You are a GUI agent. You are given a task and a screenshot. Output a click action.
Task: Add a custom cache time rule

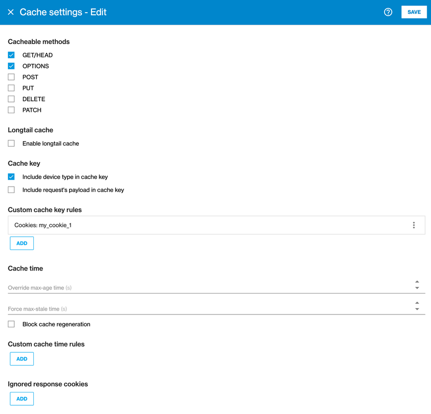(x=22, y=359)
